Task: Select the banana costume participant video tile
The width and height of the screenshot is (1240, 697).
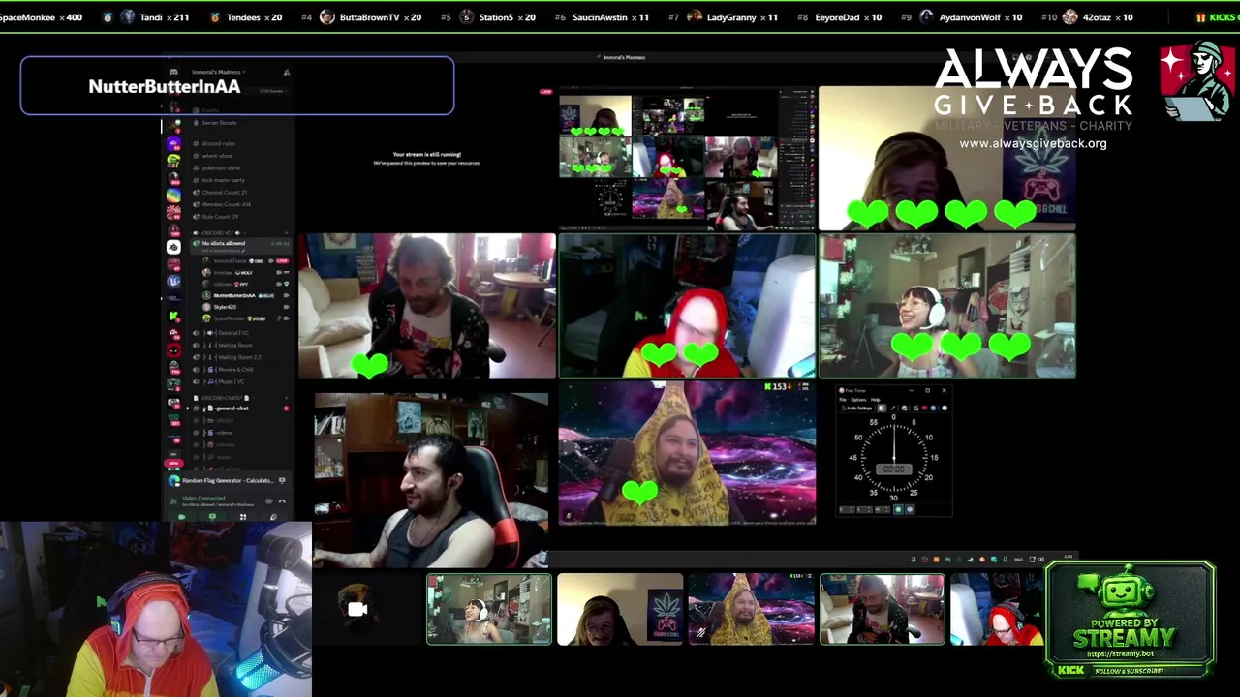Action: 687,453
